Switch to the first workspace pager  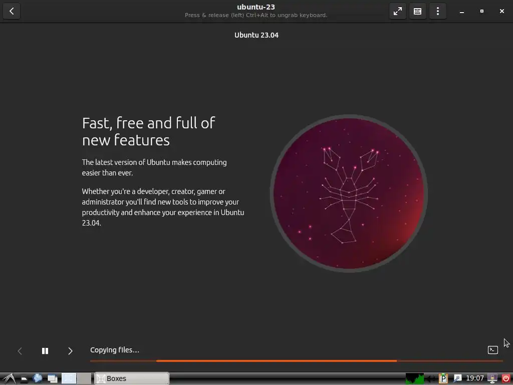(x=69, y=378)
